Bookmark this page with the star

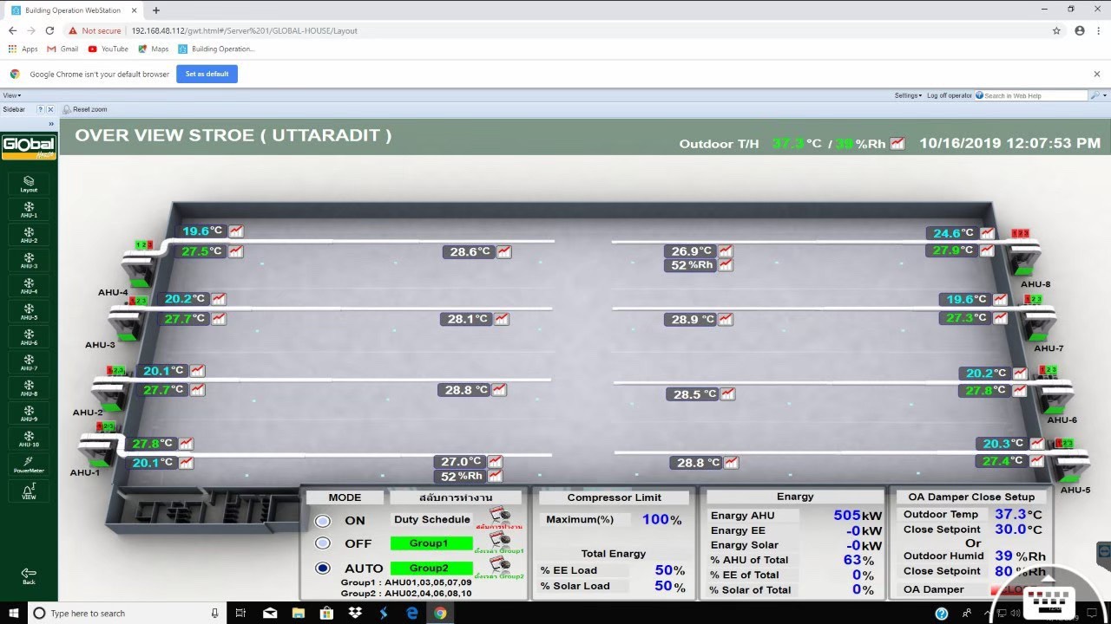coord(1056,30)
